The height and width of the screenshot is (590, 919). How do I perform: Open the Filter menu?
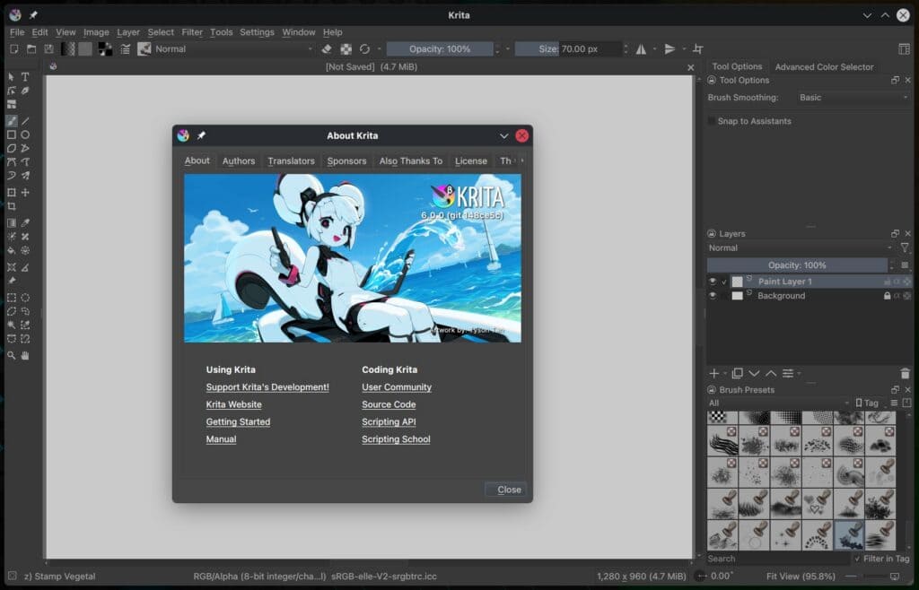(x=192, y=31)
